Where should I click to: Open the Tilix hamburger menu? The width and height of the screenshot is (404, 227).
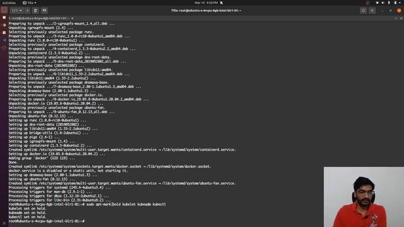coord(372,11)
